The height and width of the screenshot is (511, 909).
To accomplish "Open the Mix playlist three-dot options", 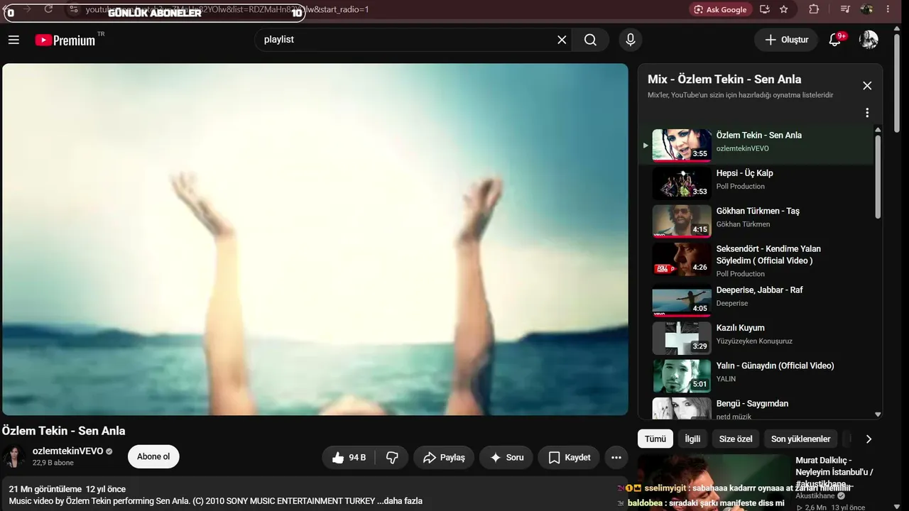I will (867, 113).
